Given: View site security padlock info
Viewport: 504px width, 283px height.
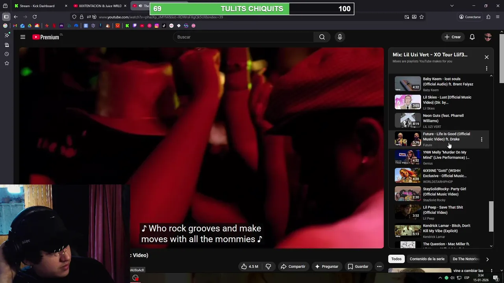Looking at the screenshot, I should click(x=82, y=17).
